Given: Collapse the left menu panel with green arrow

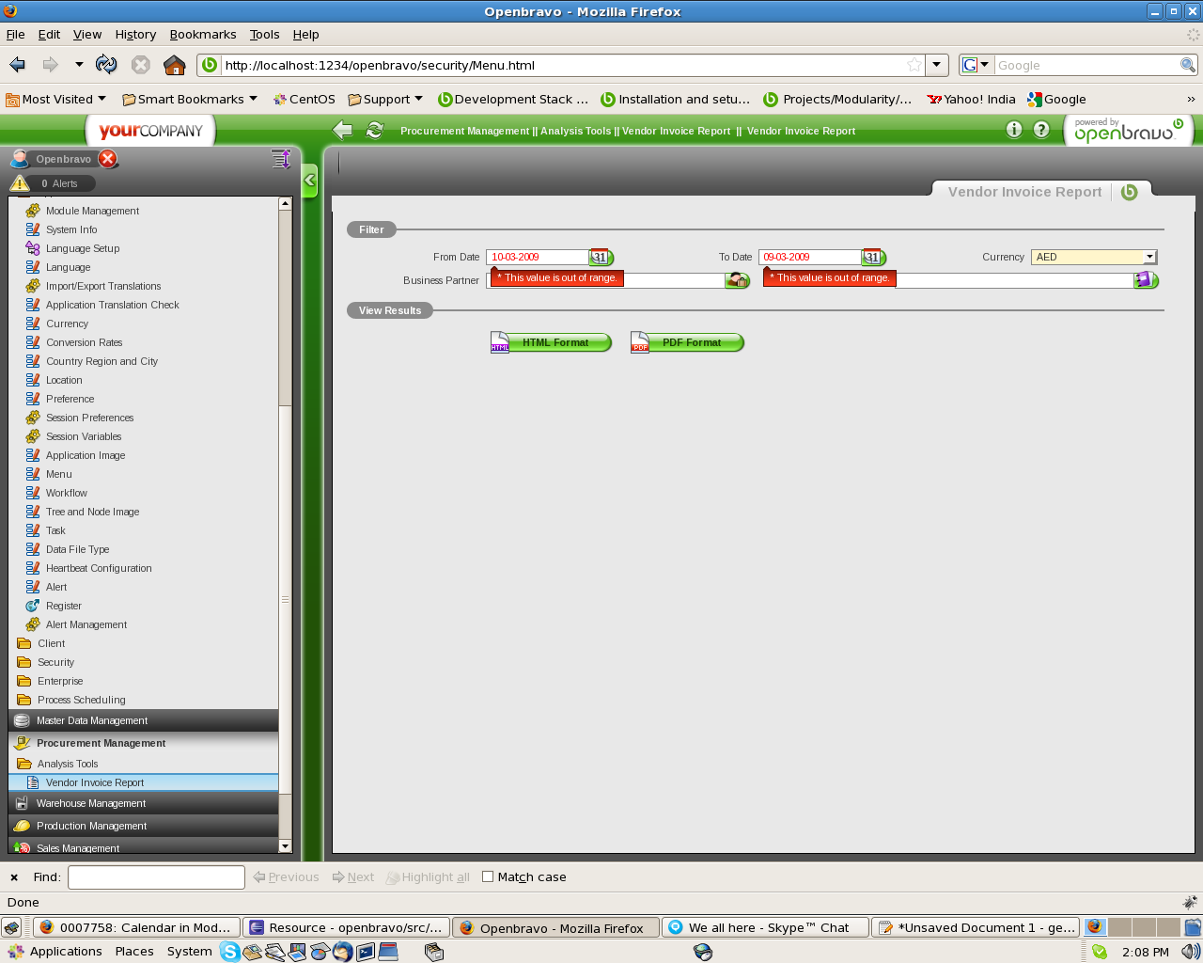Looking at the screenshot, I should click(309, 180).
